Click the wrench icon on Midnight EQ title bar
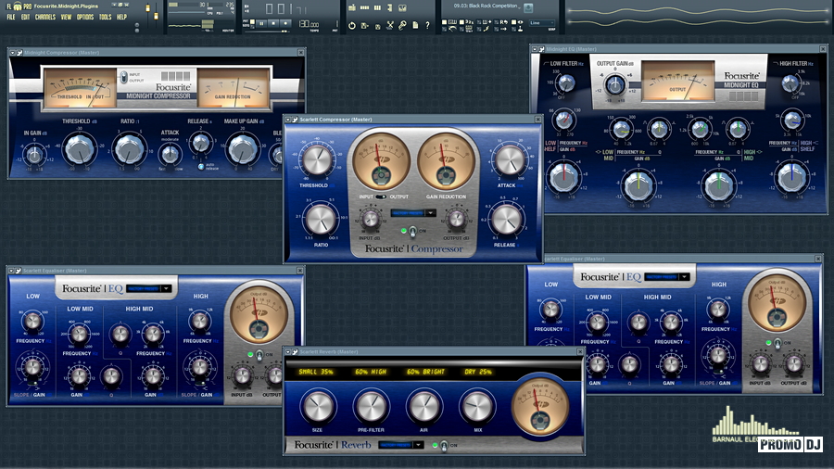The height and width of the screenshot is (469, 834). (541, 49)
